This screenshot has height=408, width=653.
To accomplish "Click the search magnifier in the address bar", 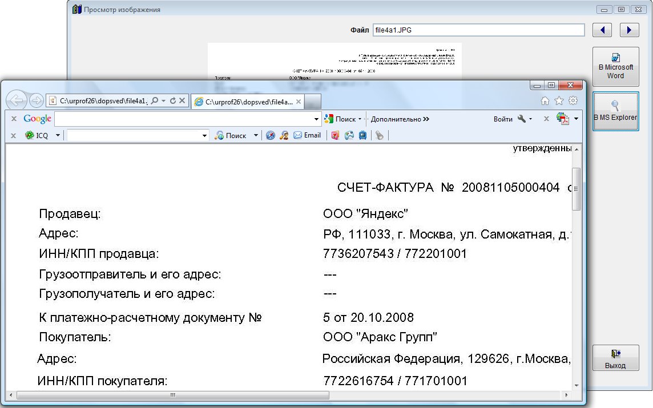I will [x=155, y=101].
